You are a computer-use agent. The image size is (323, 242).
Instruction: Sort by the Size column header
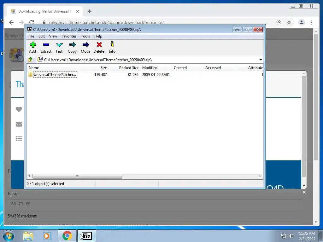93,68
